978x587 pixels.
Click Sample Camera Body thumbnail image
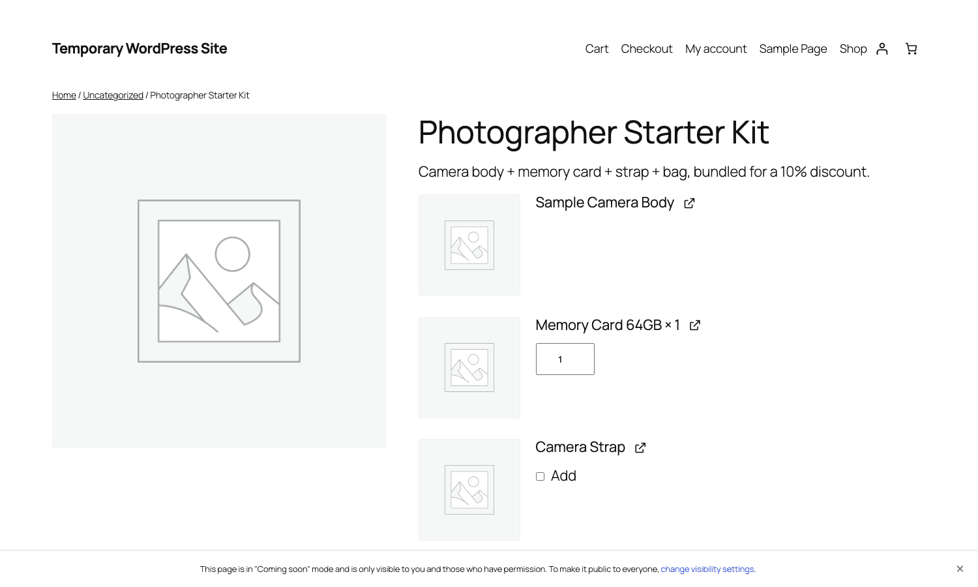[469, 245]
